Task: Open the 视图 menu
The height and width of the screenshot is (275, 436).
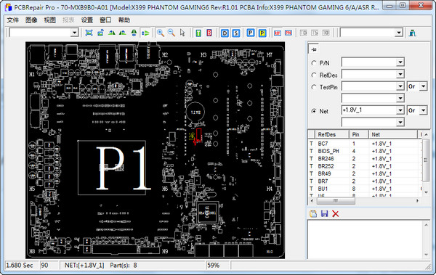Action: [x=49, y=20]
